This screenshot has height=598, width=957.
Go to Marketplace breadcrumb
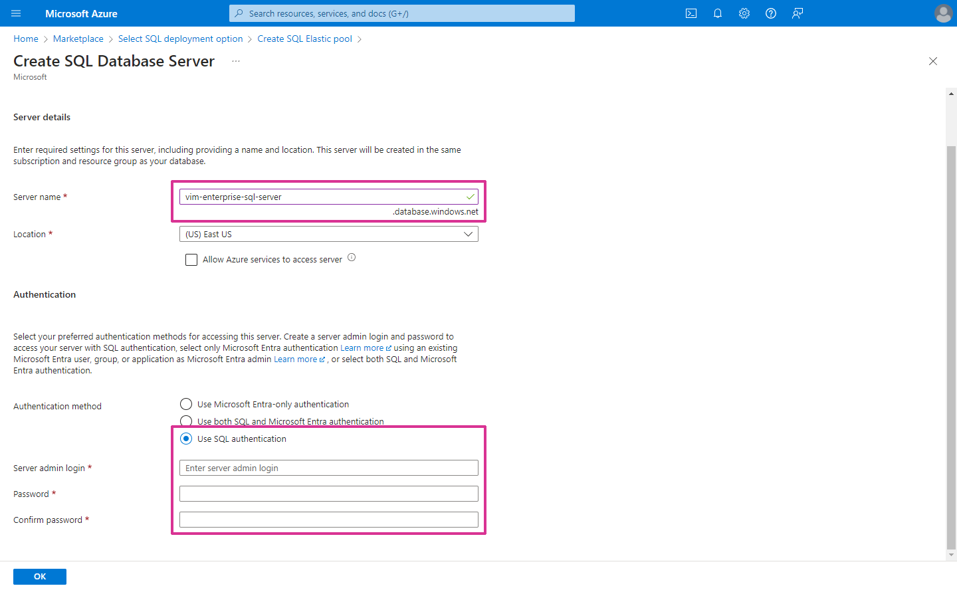tap(78, 39)
